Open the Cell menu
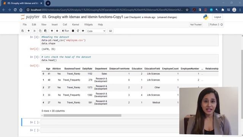The width and height of the screenshot is (243, 137). pos(65,24)
